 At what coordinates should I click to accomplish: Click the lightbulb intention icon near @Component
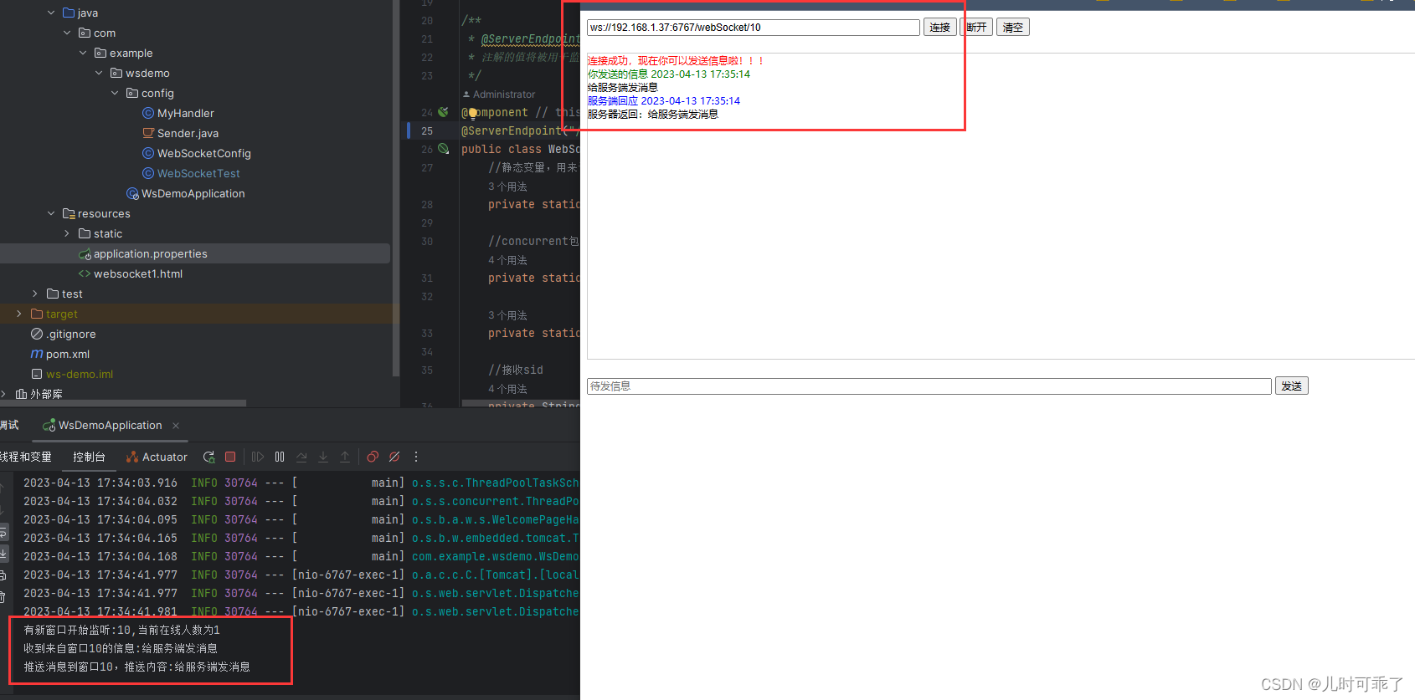472,113
